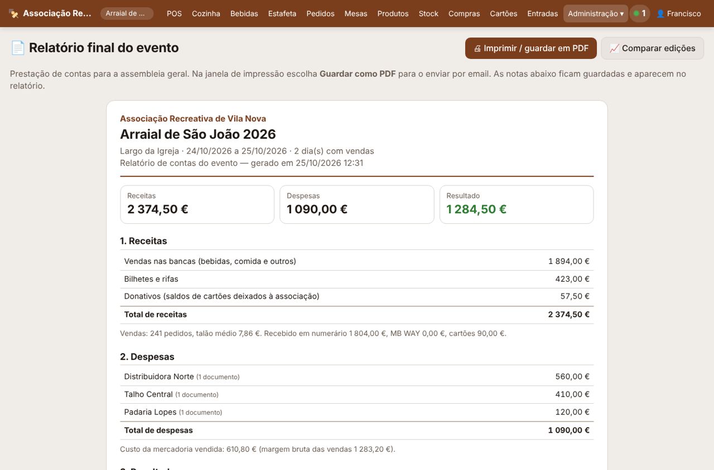This screenshot has height=470, width=714.
Task: Navigate to the Stock page
Action: (x=428, y=13)
